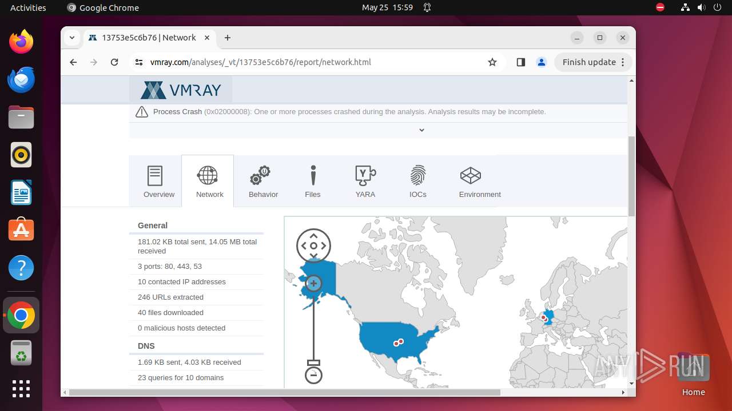
Task: Pan the map right with the navigation arrow
Action: [323, 245]
